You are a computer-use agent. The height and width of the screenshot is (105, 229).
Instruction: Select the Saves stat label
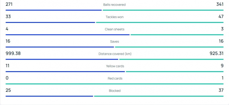tap(115, 41)
